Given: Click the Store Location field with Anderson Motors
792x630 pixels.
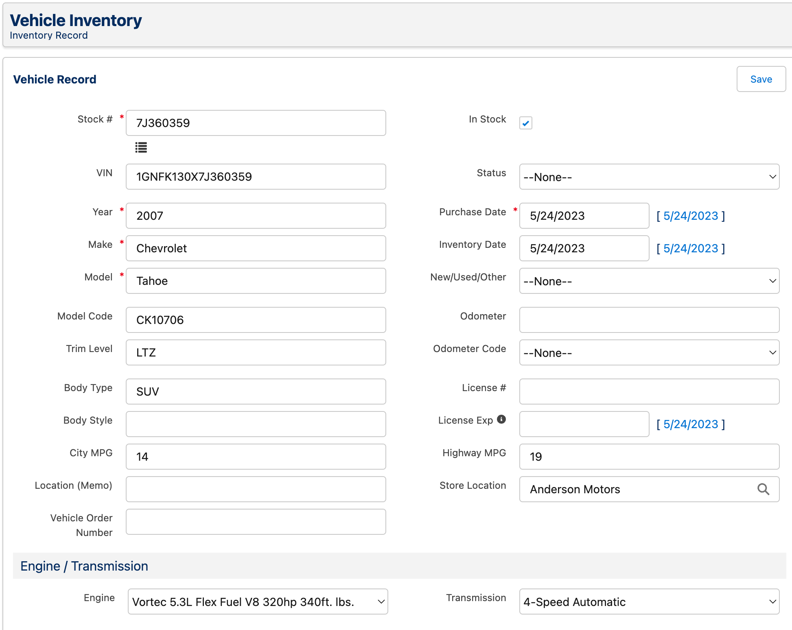Looking at the screenshot, I should [649, 489].
